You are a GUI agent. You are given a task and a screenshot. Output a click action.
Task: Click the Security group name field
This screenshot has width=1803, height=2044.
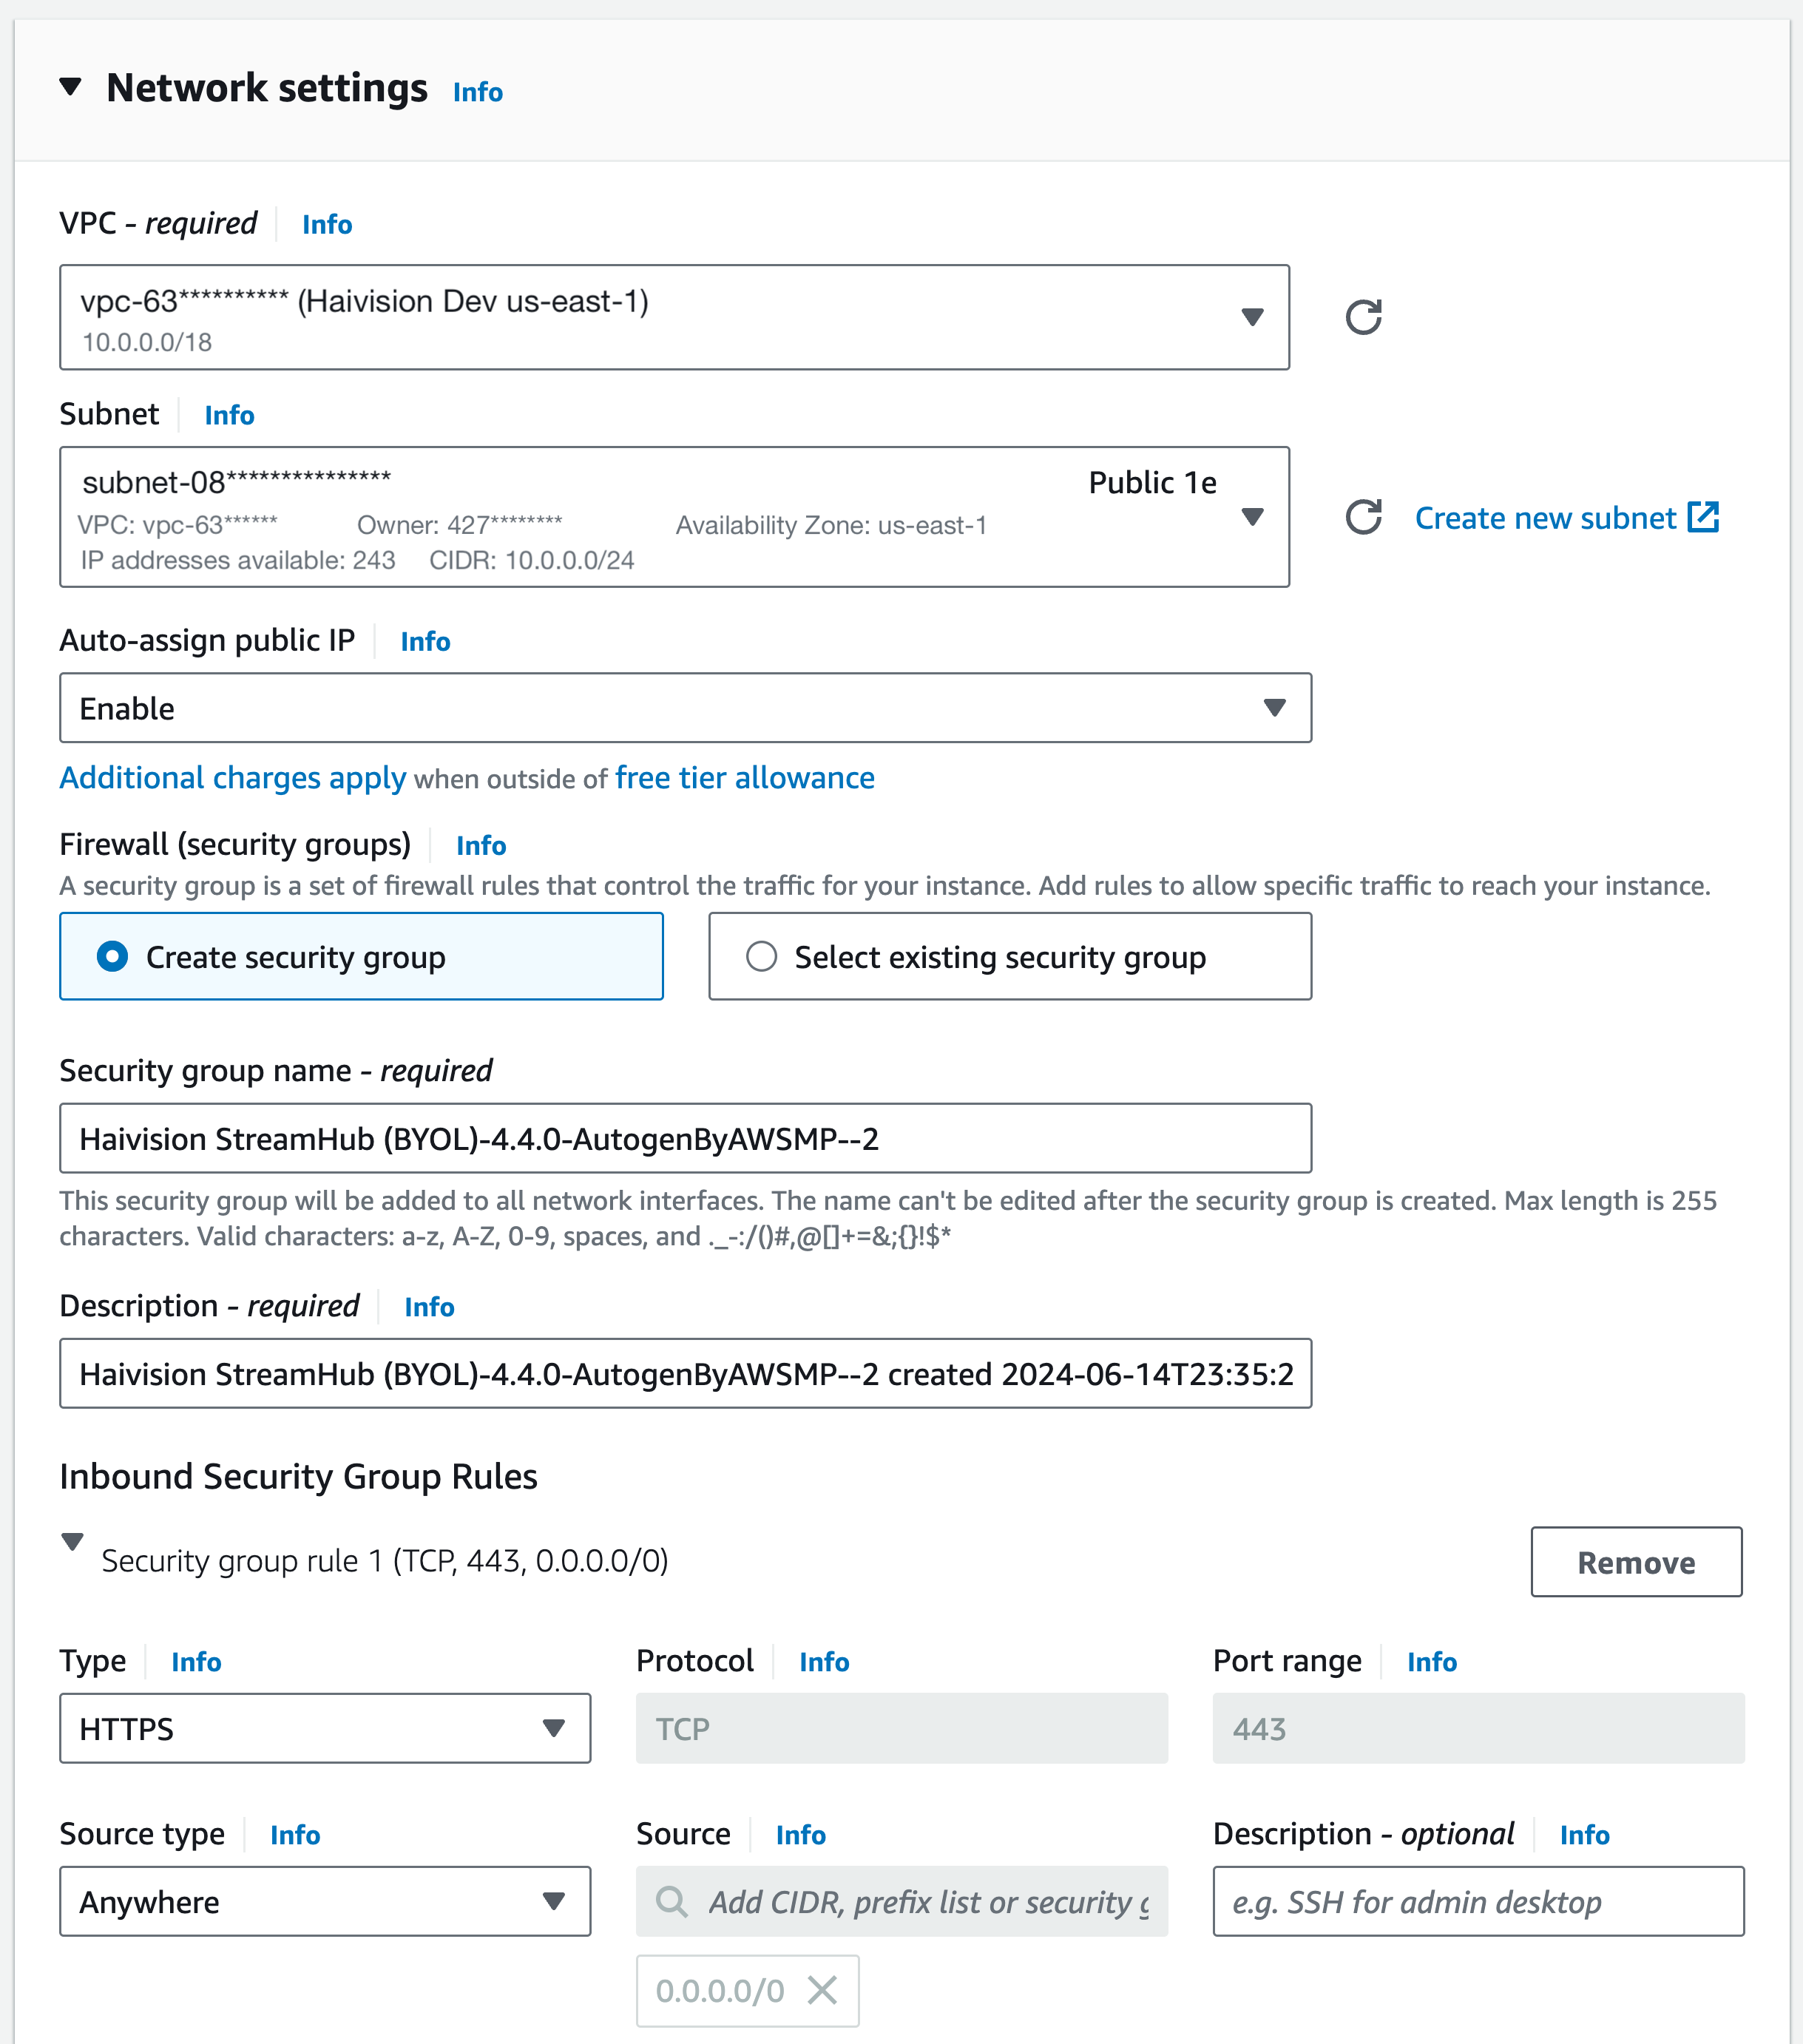(x=685, y=1138)
